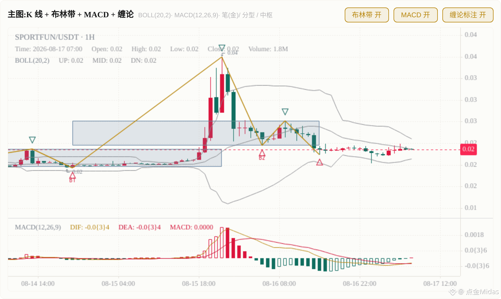
Task: Click the 08-17 12:00 time axis label
Action: click(440, 283)
